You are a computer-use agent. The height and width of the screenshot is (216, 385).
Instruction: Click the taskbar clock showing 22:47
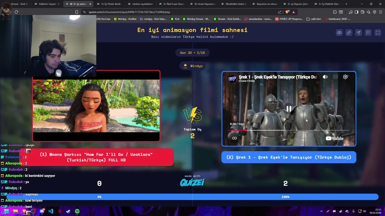[x=376, y=211]
